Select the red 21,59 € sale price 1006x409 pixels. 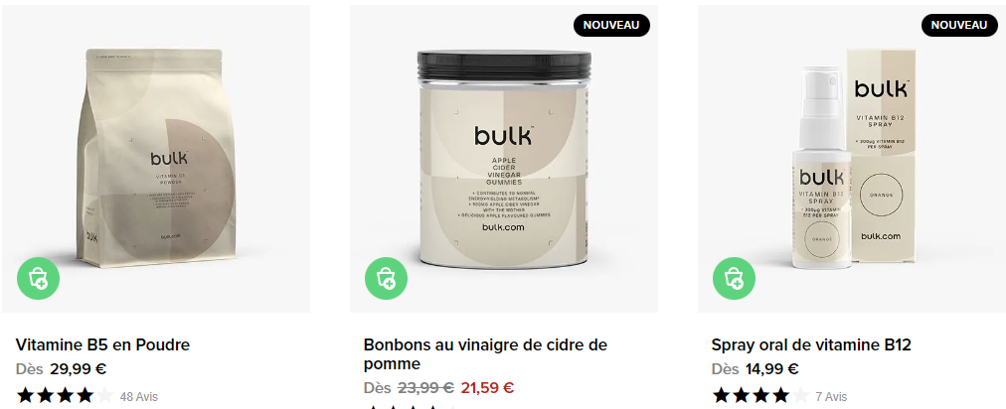[x=487, y=388]
